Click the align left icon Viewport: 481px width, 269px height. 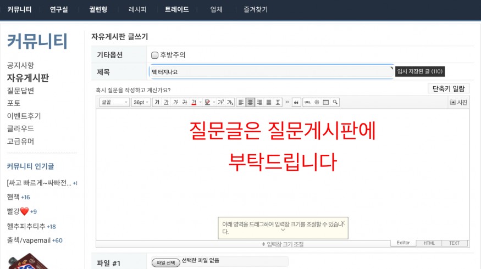(241, 102)
